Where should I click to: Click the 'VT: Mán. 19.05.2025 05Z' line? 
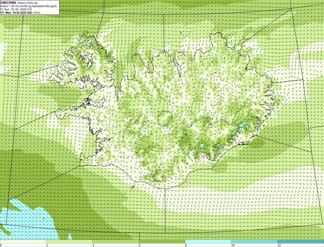tap(16, 12)
